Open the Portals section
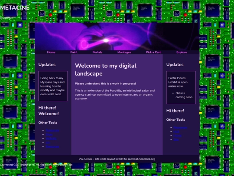The image size is (234, 176). pos(97,52)
